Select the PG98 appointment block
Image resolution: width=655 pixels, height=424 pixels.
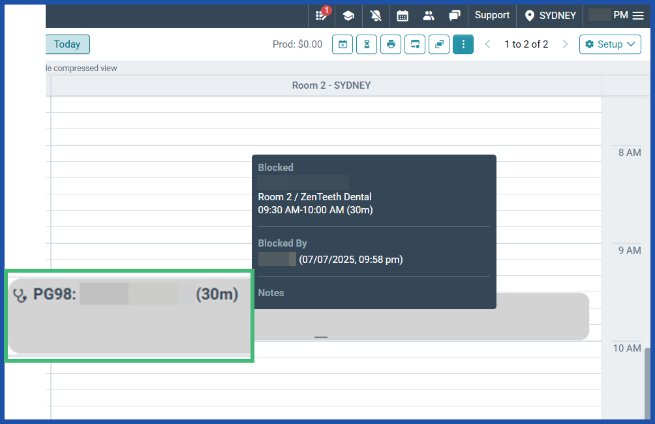[x=129, y=316]
